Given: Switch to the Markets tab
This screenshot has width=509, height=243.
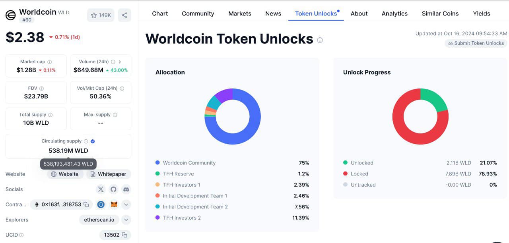Looking at the screenshot, I should (240, 13).
